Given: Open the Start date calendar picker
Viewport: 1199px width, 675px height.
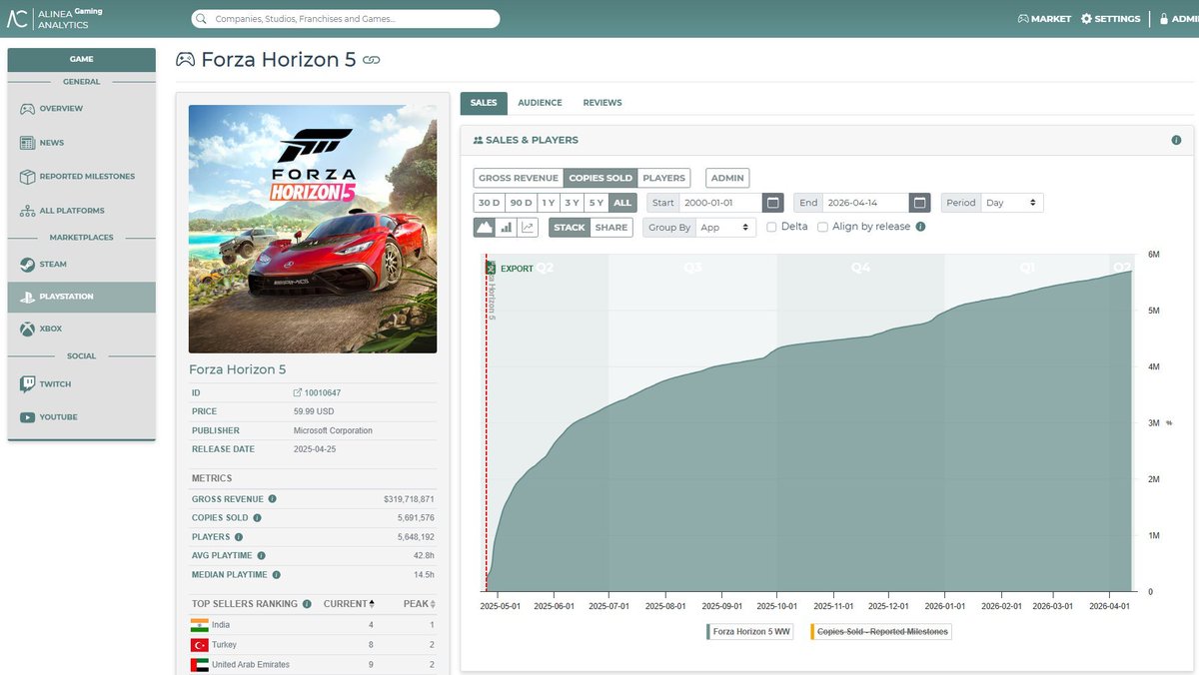Looking at the screenshot, I should pos(773,203).
